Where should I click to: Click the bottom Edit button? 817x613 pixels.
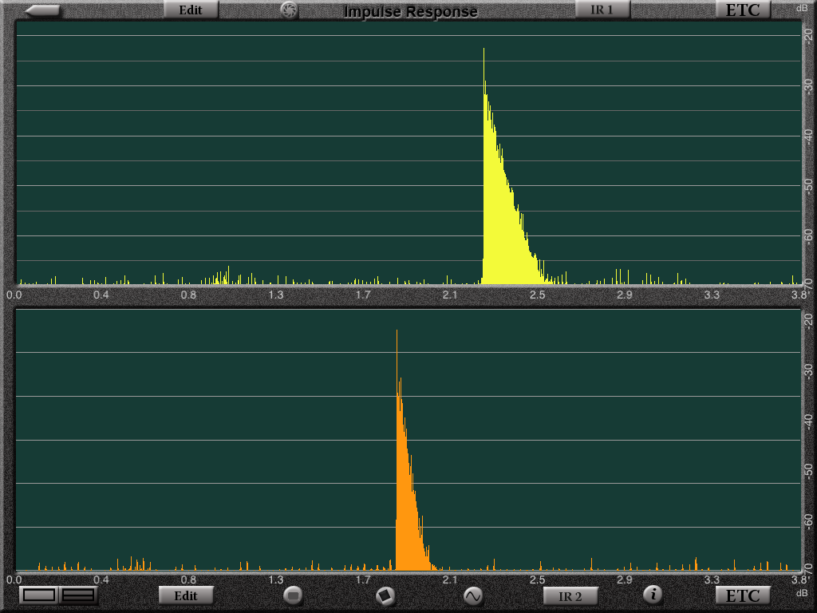[x=186, y=595]
